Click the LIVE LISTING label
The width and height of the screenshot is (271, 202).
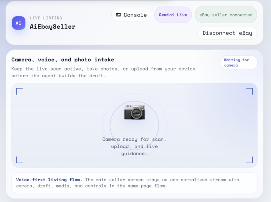[46, 18]
